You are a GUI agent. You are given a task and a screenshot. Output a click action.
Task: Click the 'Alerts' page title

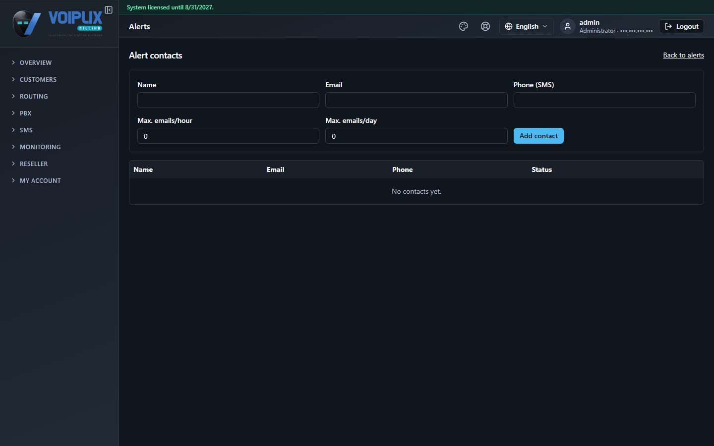[x=139, y=27]
